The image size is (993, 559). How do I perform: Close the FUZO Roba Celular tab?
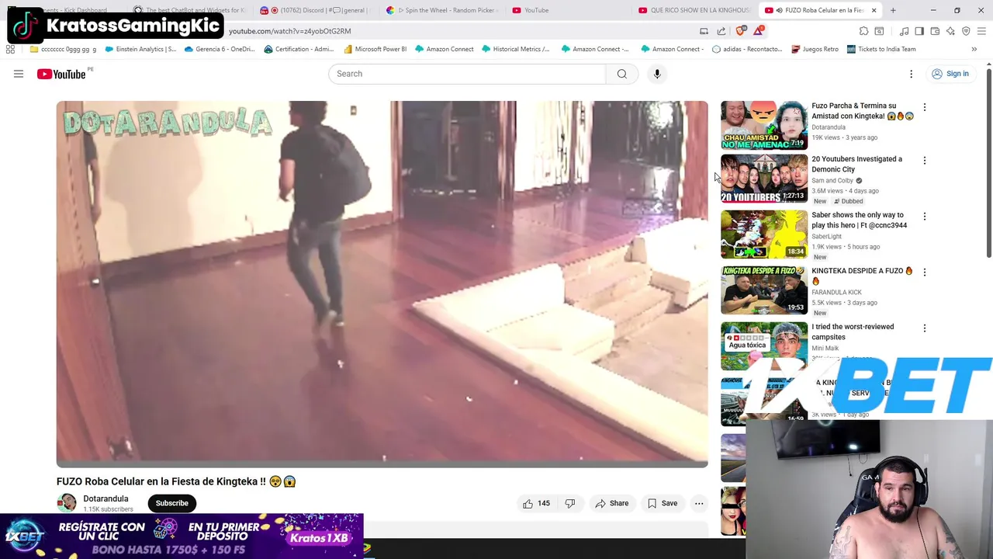(x=874, y=10)
